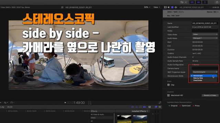Image resolution: width=220 pixels, height=123 pixels.
Task: Toggle the timeline panel layout button
Action: (199, 2)
